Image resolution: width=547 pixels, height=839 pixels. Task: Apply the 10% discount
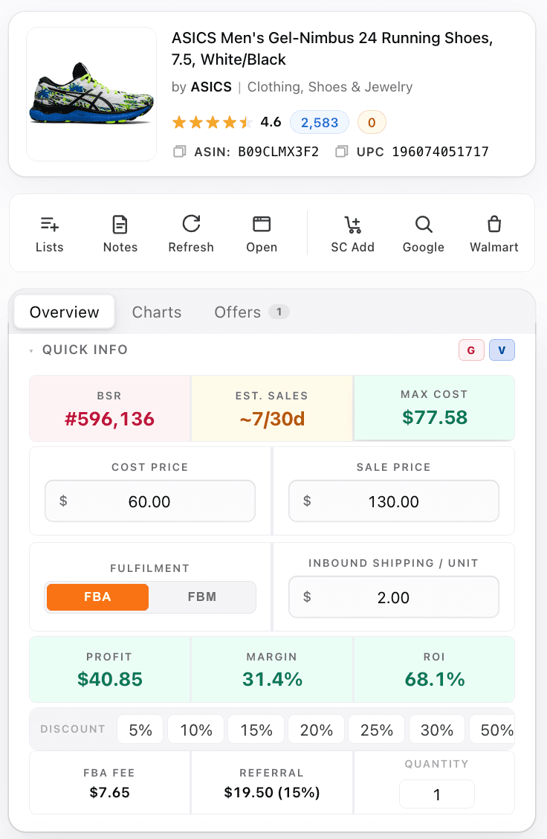point(196,730)
